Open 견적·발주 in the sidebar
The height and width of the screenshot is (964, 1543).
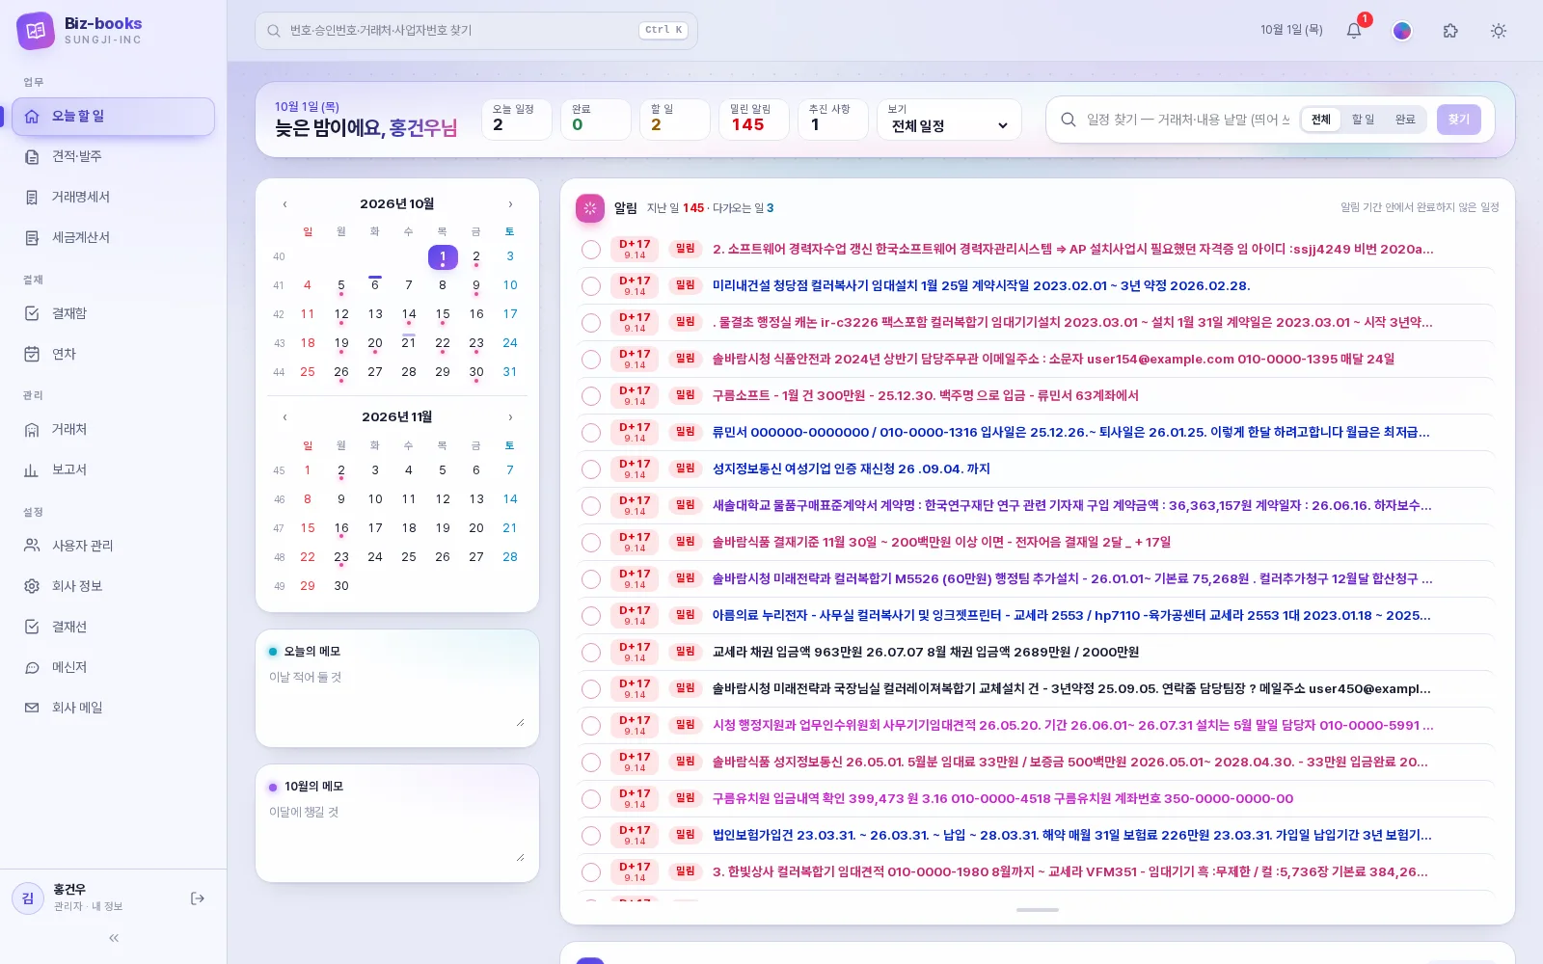tap(113, 156)
